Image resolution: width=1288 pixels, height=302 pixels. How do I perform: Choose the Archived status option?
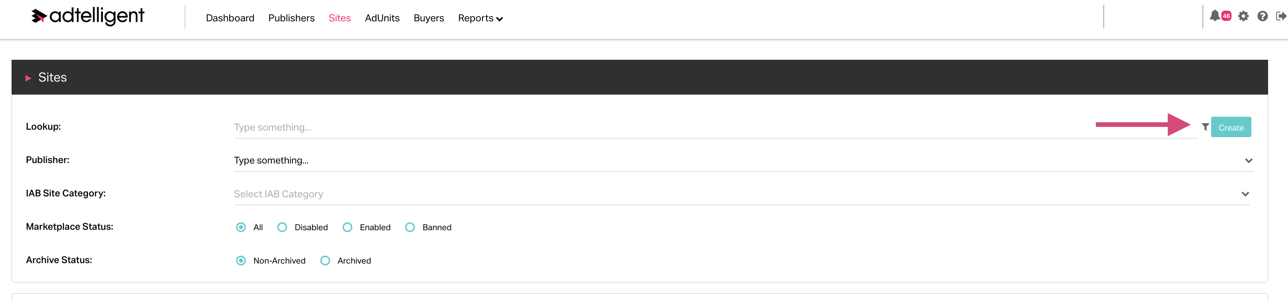coord(325,261)
